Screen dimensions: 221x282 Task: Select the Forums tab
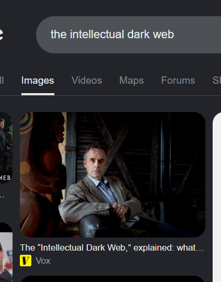tap(178, 80)
